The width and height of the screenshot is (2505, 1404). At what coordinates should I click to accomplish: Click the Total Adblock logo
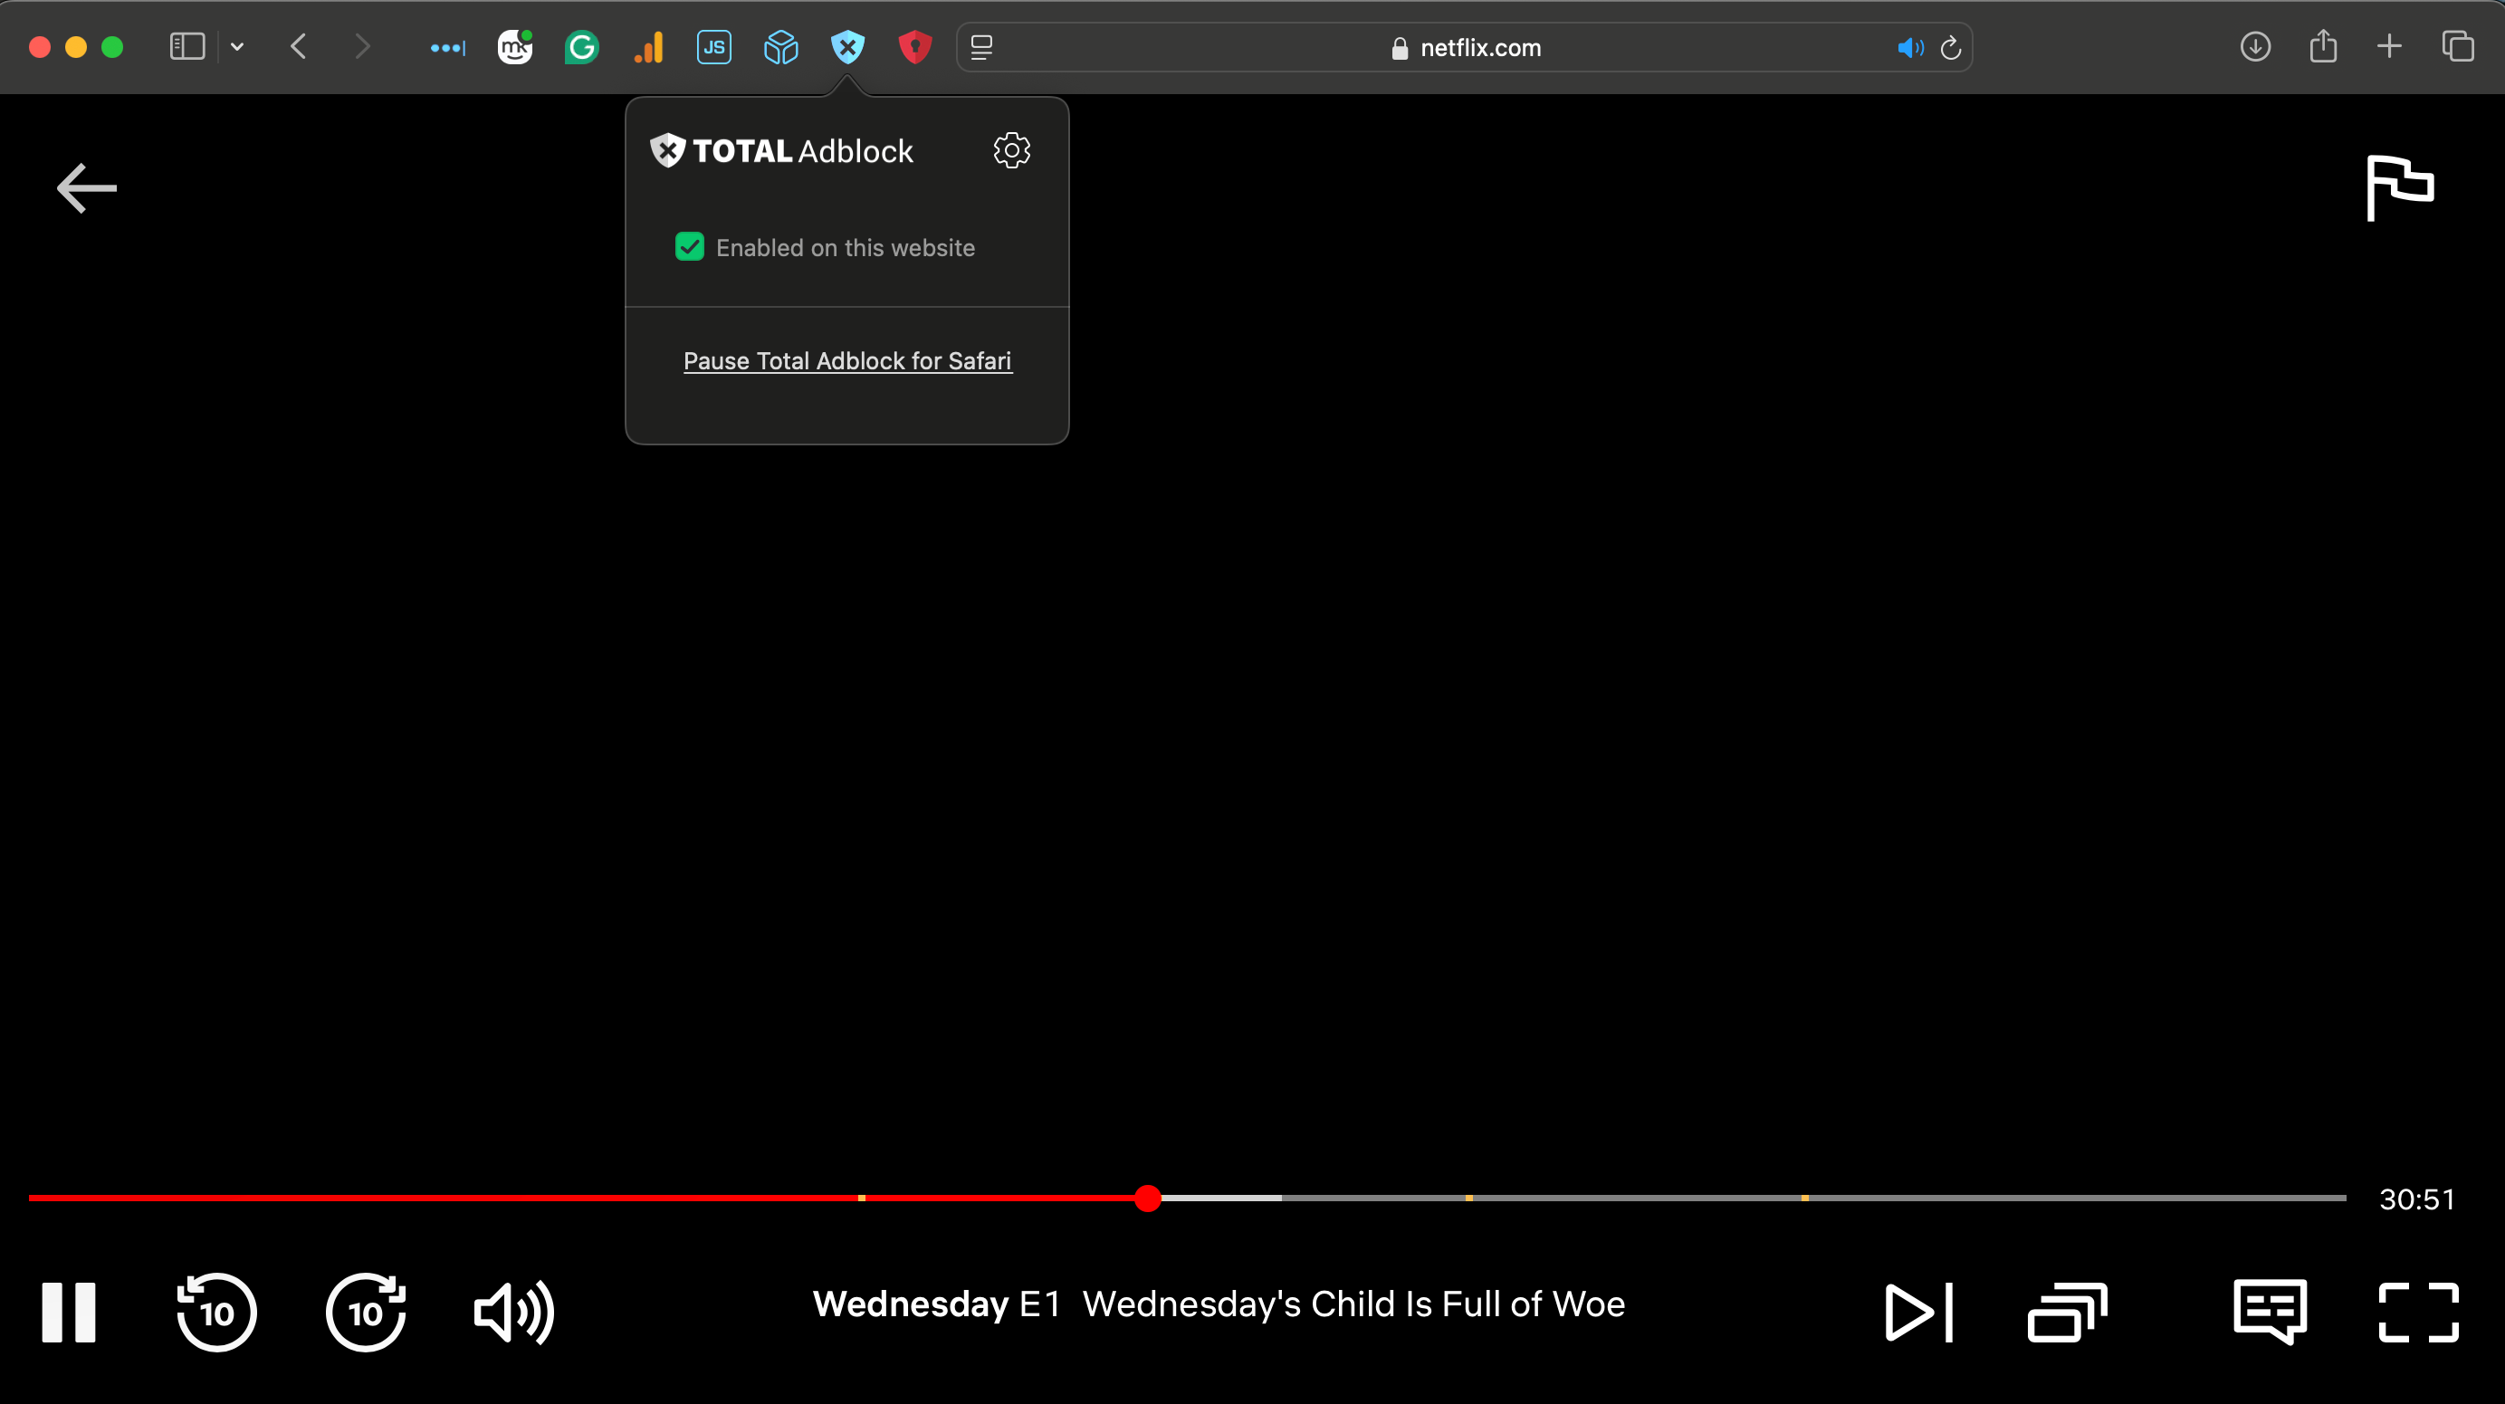tap(781, 150)
